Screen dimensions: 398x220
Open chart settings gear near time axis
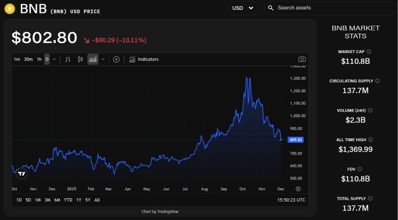pos(298,189)
